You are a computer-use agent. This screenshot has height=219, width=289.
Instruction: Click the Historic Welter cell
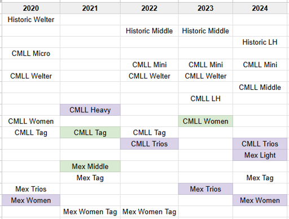click(x=31, y=20)
